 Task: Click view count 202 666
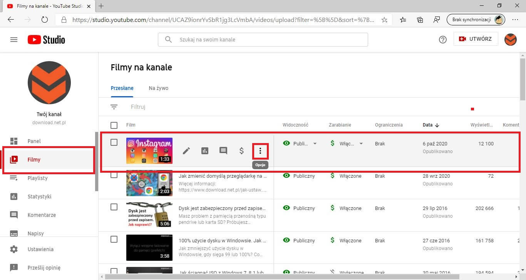(484, 208)
